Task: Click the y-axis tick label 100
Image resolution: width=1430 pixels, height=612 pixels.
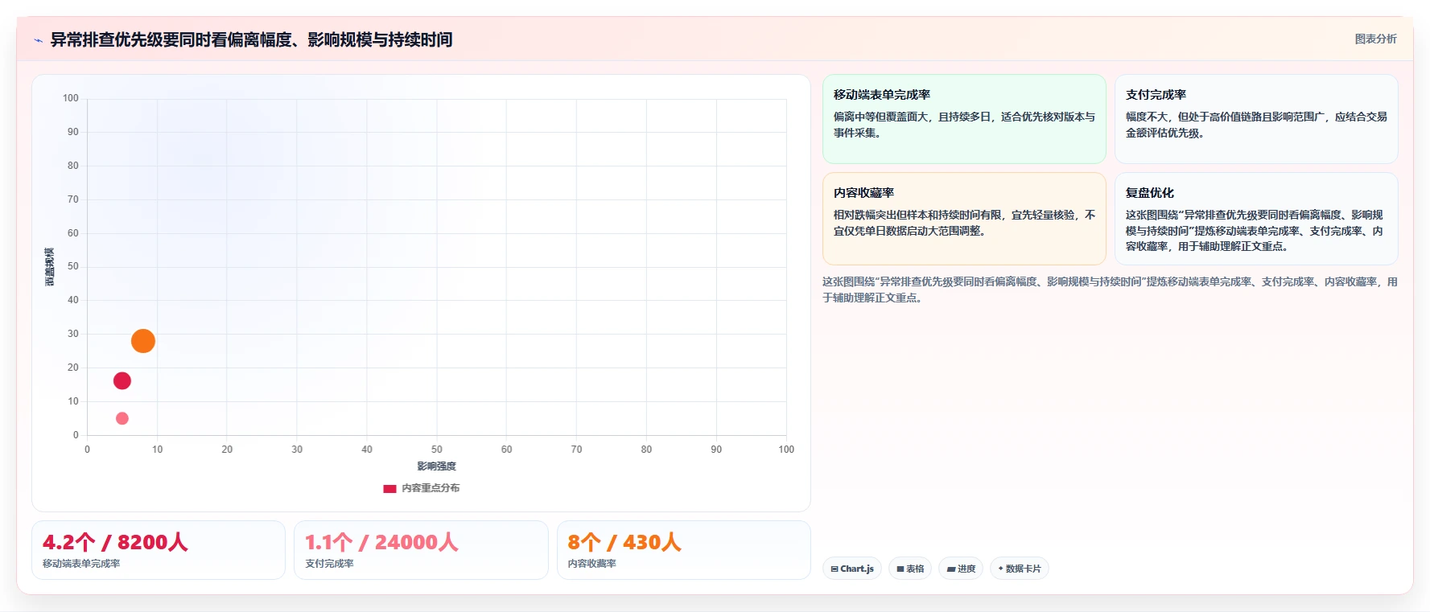Action: (71, 98)
